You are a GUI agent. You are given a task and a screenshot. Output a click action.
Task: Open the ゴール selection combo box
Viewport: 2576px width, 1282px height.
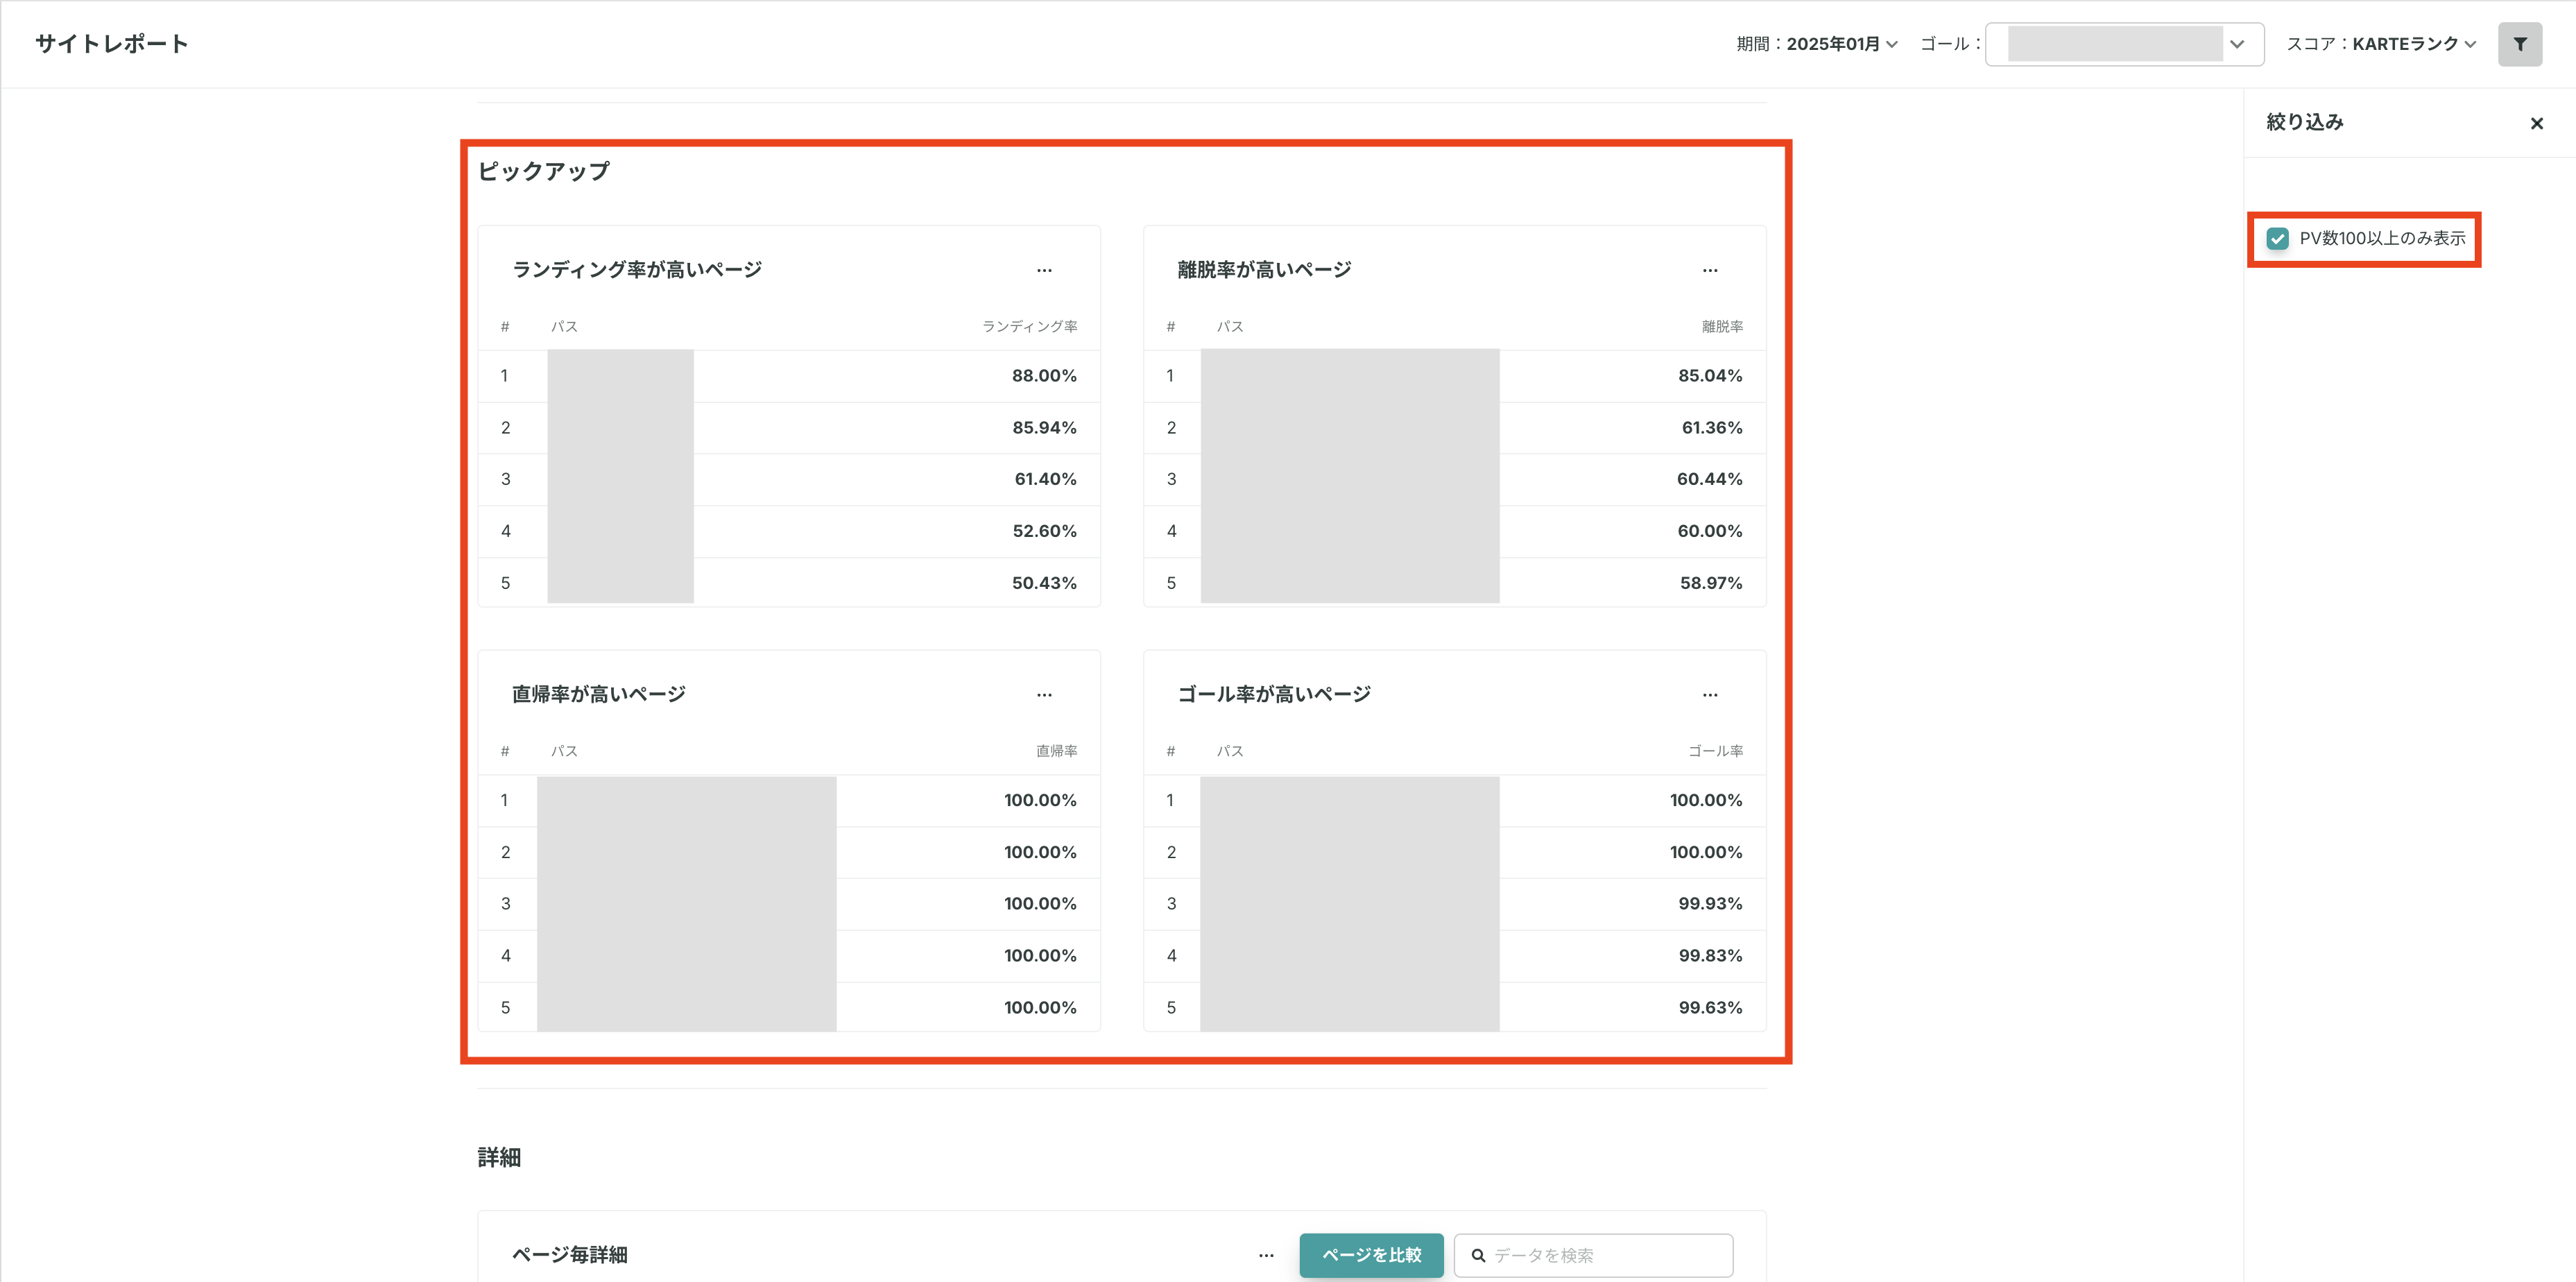point(2124,44)
